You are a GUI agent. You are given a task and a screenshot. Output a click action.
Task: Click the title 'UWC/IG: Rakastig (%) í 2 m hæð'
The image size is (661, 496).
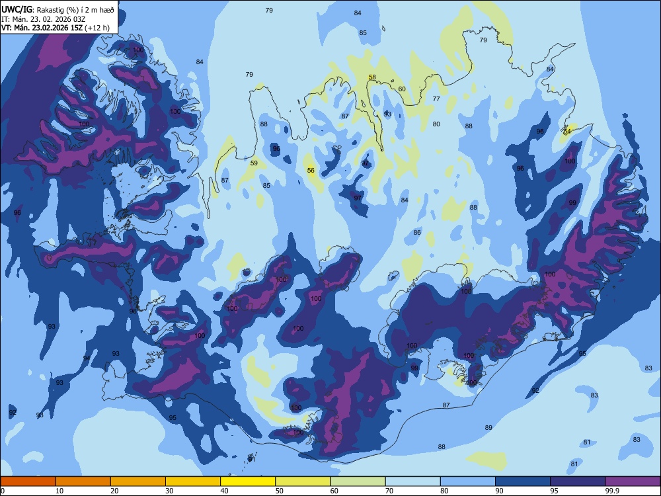pyautogui.click(x=58, y=10)
